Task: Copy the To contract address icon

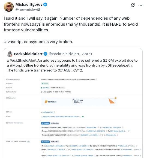Action: 80,117
